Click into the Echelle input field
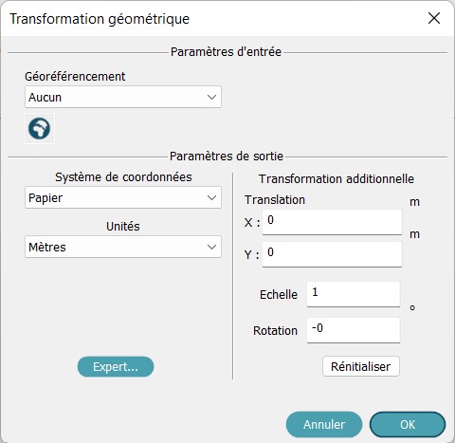 [354, 294]
